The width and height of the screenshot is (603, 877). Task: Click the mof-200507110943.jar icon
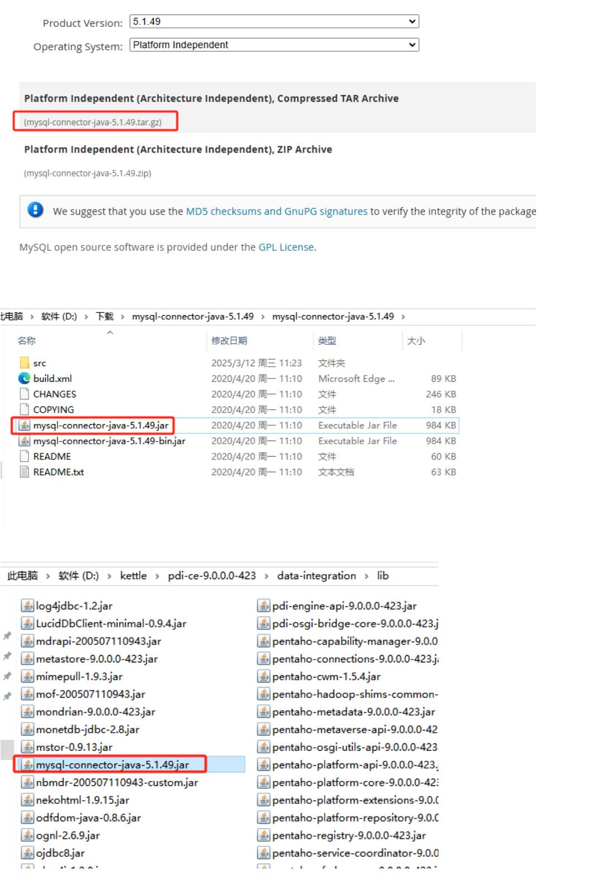pos(27,694)
